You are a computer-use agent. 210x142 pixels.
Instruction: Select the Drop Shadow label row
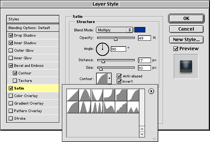33,35
